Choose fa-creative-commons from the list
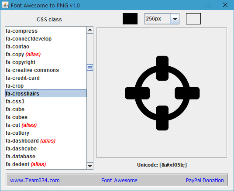Image resolution: width=234 pixels, height=191 pixels. tap(46, 70)
